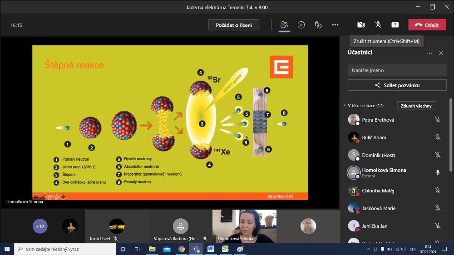Open more options in the Účastníci panel header

[429, 53]
